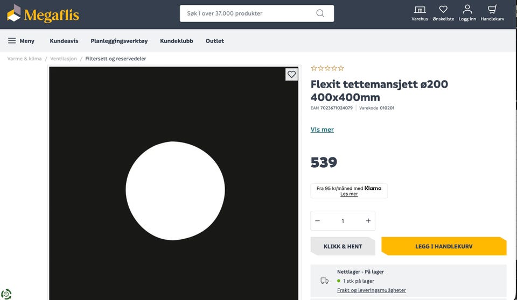Click the product title Flexit tettemansjett
Screen dimensions: 517x300
[x=379, y=90]
